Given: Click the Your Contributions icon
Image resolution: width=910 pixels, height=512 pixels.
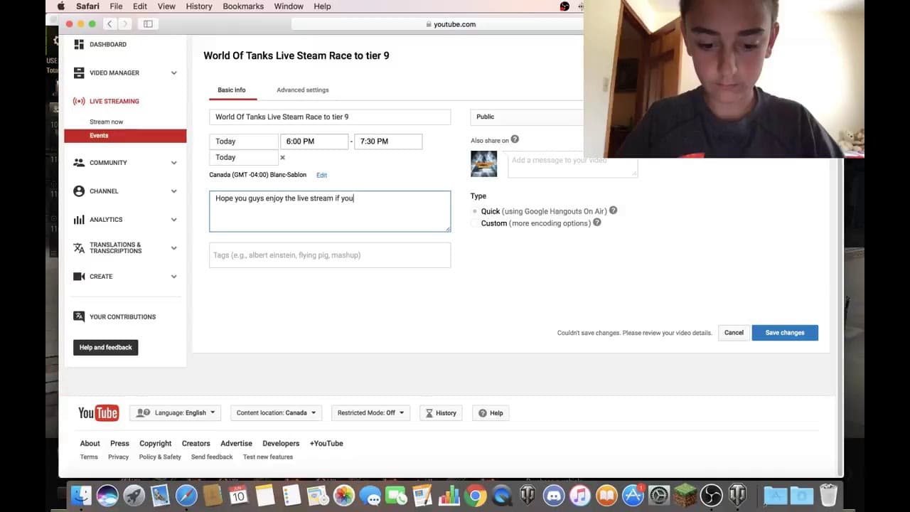Looking at the screenshot, I should (x=79, y=316).
